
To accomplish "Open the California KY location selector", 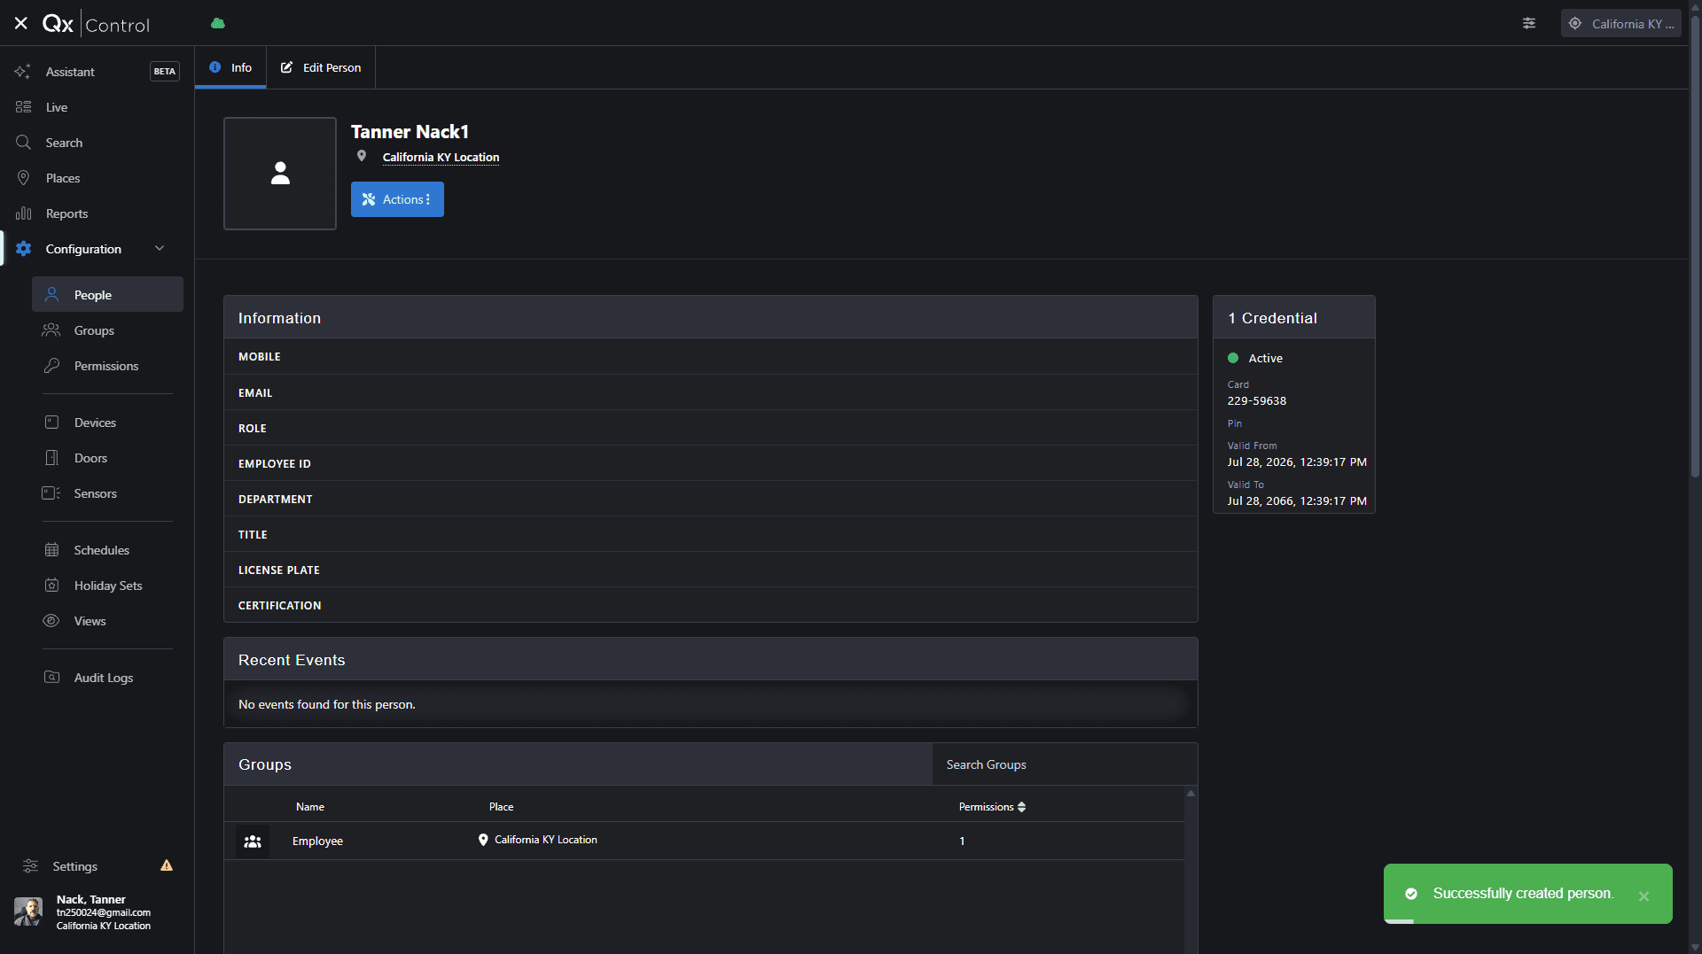I will click(1621, 24).
